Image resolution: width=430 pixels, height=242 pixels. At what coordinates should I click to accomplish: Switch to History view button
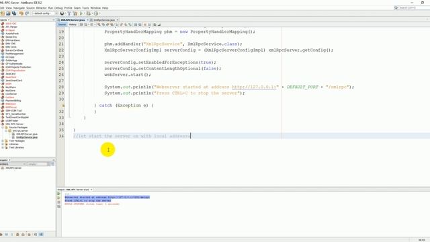click(73, 25)
